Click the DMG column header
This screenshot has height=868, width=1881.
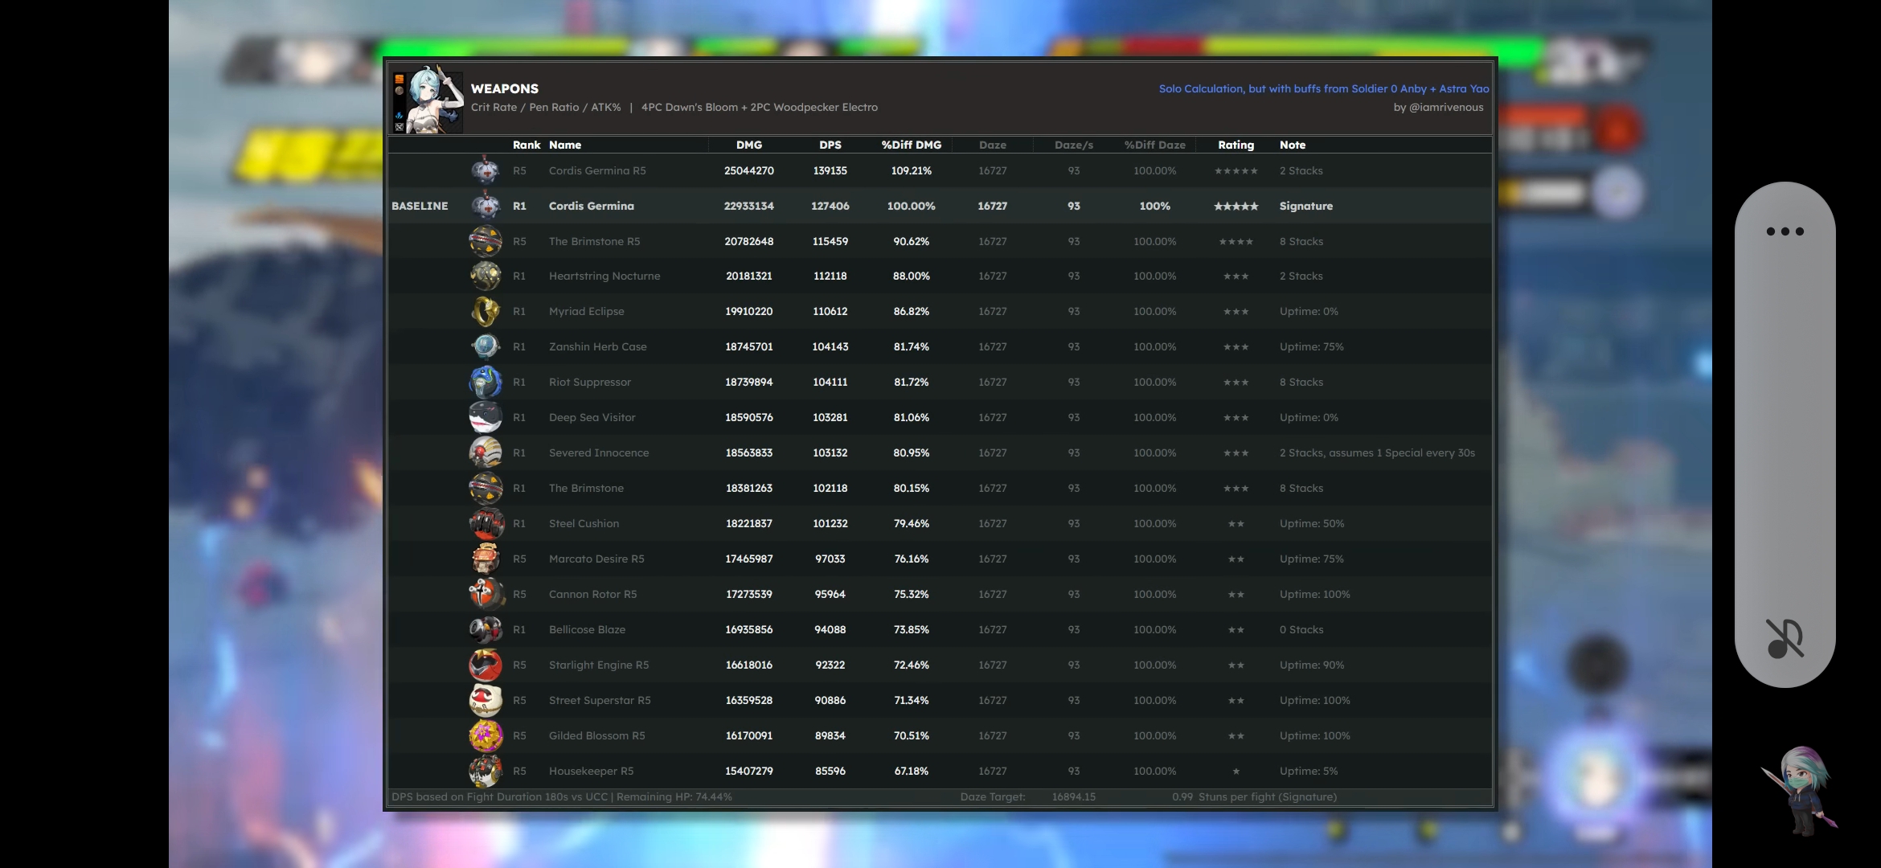(748, 145)
